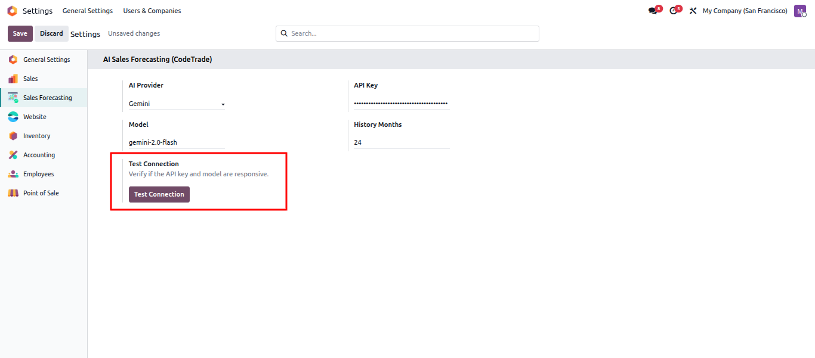Click the Test Connection button
This screenshot has height=358, width=815.
pyautogui.click(x=159, y=194)
